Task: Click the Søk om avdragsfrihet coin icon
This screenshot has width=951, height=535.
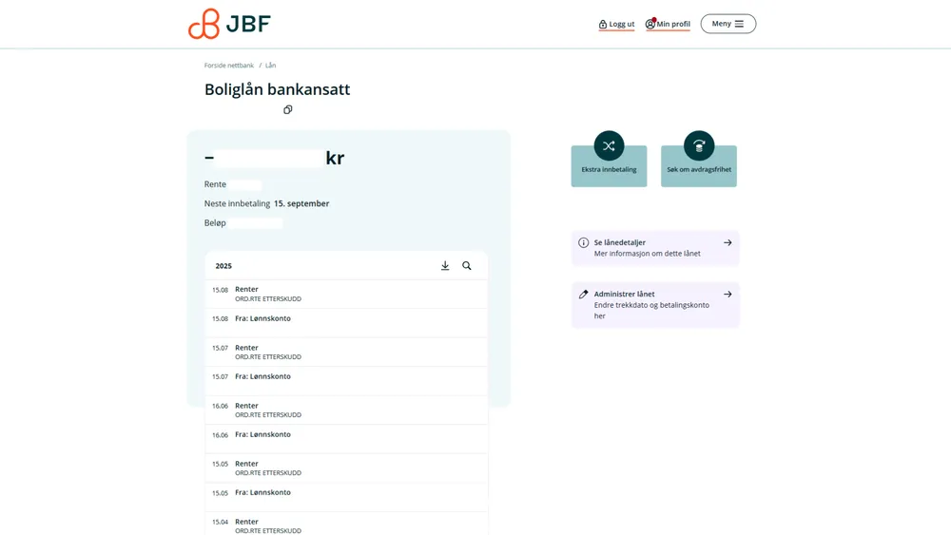Action: pyautogui.click(x=699, y=145)
